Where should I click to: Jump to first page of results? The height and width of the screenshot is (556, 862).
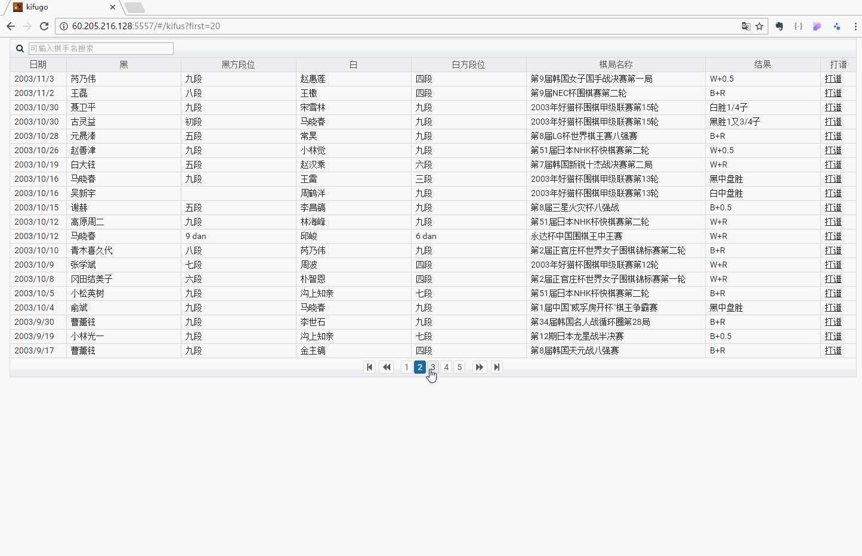point(369,367)
